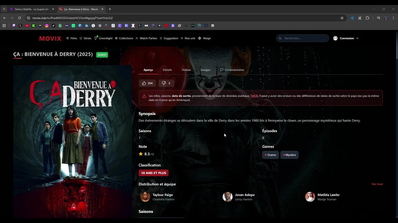Go back to the previous page
The image size is (398, 223).
(x=4, y=18)
